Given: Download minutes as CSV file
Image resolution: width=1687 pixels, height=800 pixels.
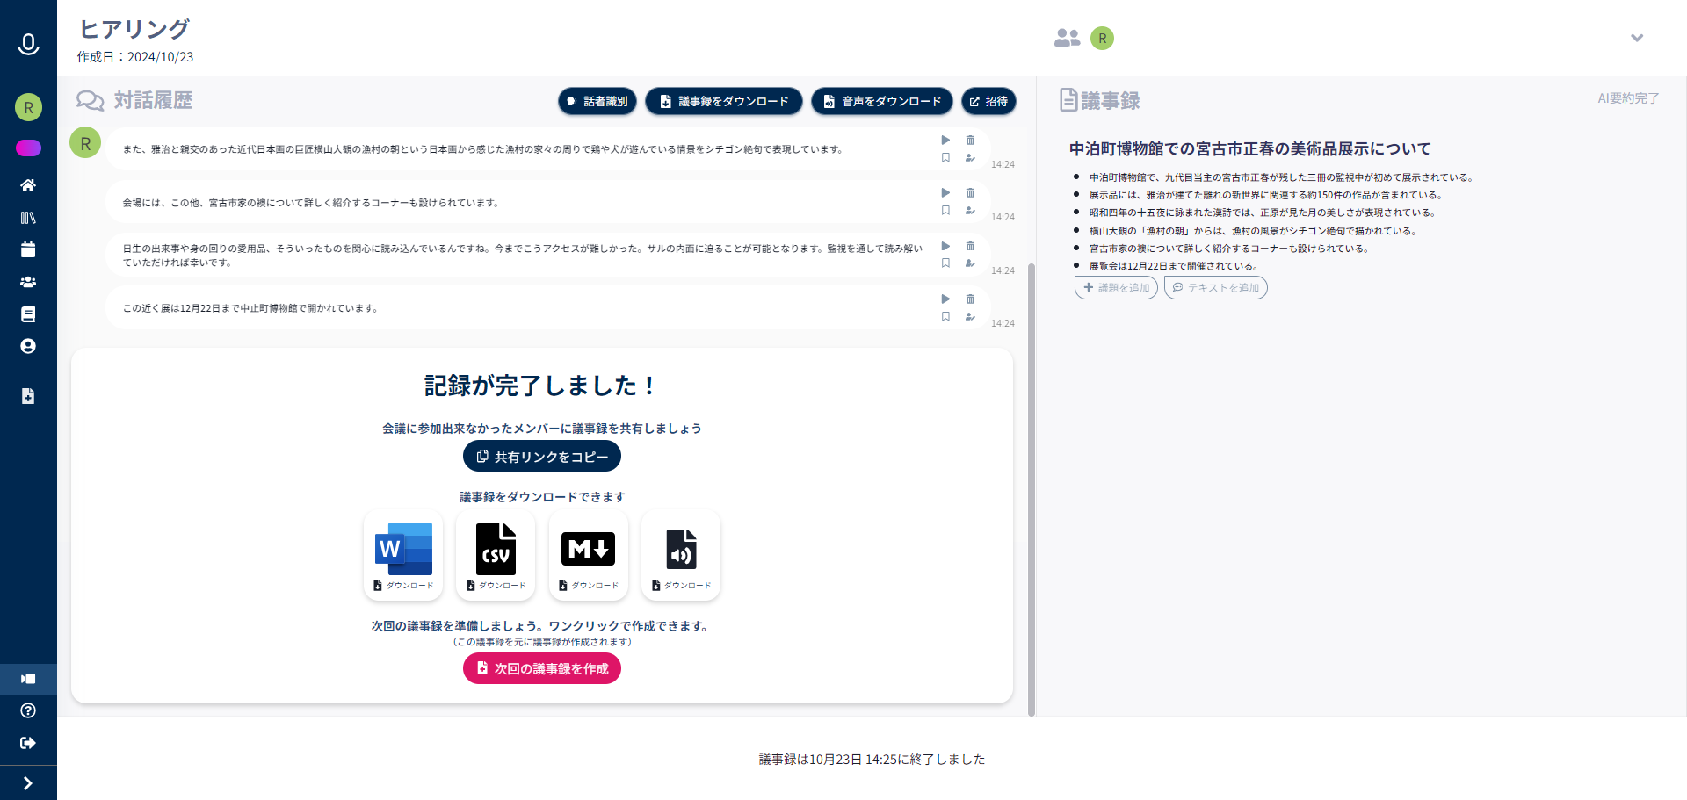Looking at the screenshot, I should click(496, 555).
